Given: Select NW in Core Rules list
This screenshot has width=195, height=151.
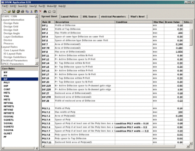Looking at the screenshot, I should (5, 72).
